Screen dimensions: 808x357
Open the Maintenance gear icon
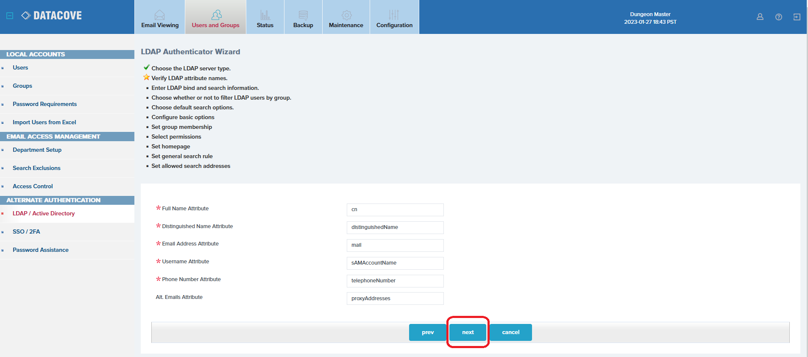point(346,15)
